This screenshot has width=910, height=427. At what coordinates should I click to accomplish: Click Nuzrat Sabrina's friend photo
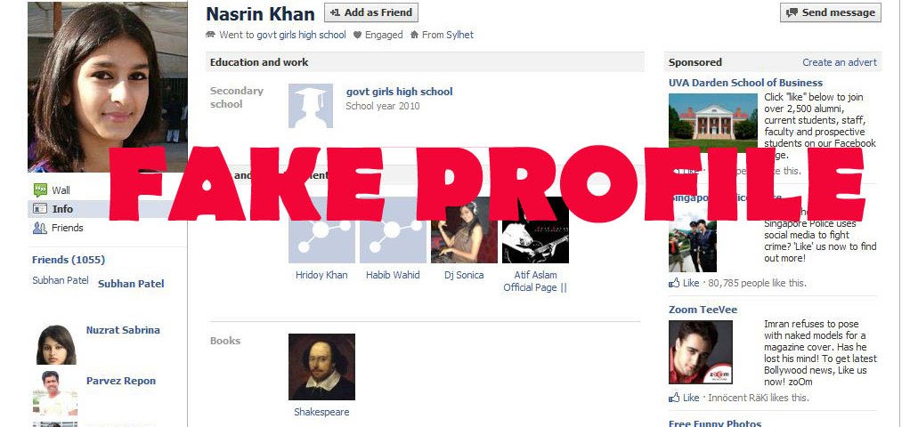(56, 344)
